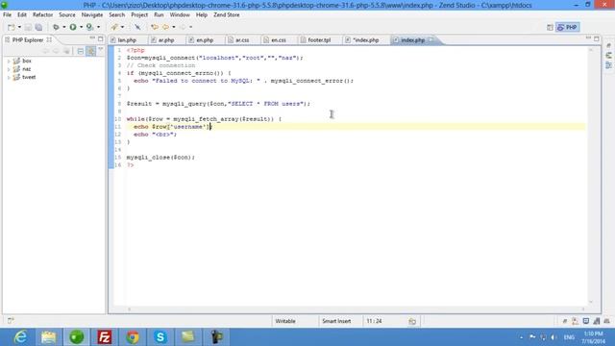Click the Open Perspective icon
This screenshot has width=615, height=346.
point(550,27)
